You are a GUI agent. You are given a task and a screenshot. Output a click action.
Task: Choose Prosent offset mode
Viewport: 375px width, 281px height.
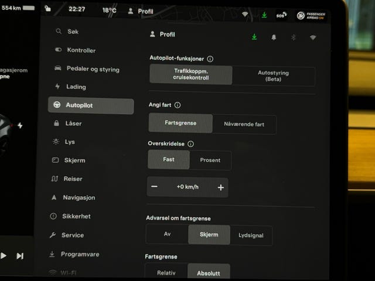click(210, 160)
